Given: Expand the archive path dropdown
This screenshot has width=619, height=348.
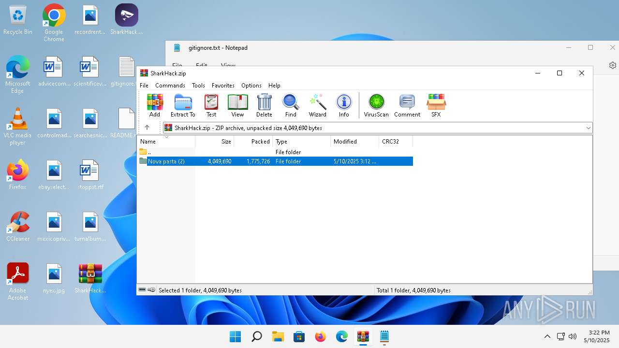Looking at the screenshot, I should (x=588, y=128).
